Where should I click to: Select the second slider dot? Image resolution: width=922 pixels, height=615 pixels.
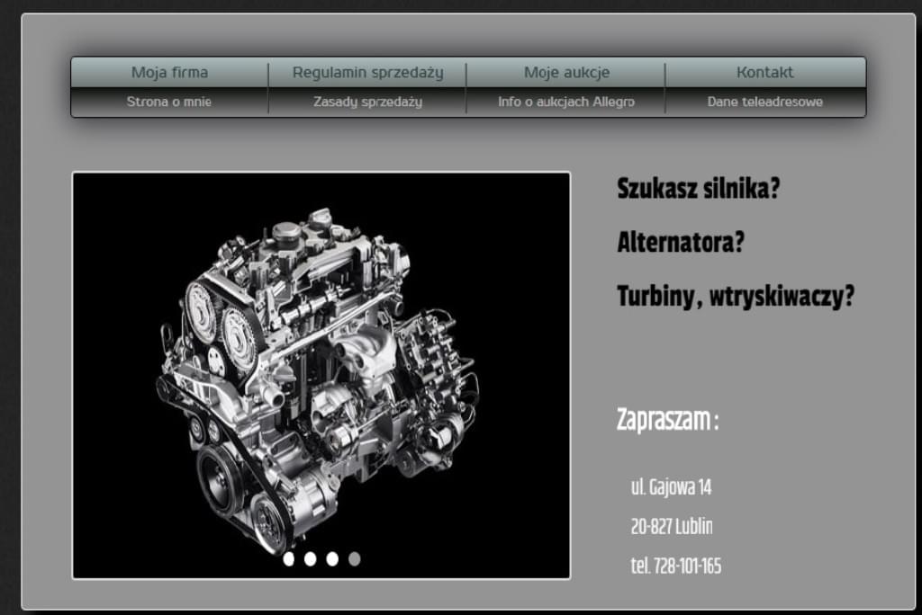[311, 559]
